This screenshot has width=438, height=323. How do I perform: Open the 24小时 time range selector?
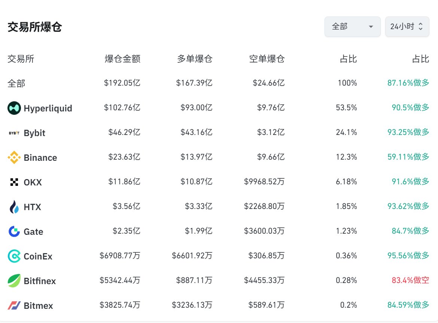click(x=407, y=27)
